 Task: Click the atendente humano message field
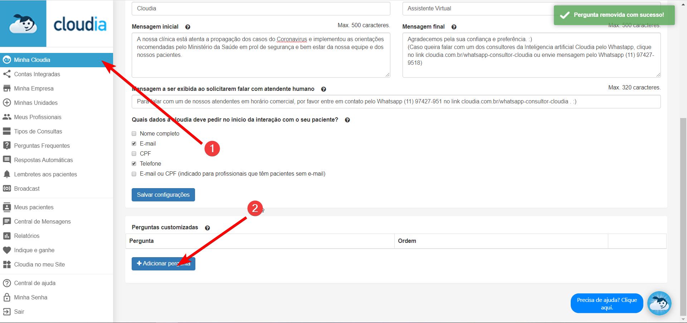(396, 102)
